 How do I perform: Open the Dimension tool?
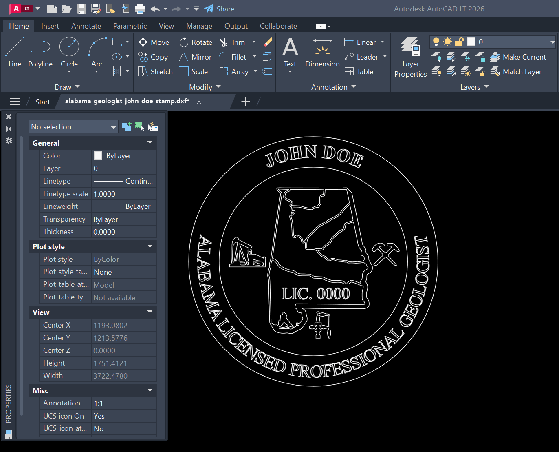[x=322, y=52]
